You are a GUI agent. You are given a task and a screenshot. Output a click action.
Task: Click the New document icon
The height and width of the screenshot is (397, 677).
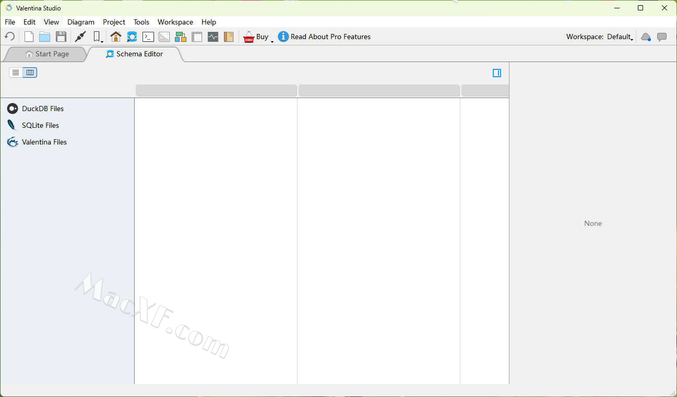[29, 37]
